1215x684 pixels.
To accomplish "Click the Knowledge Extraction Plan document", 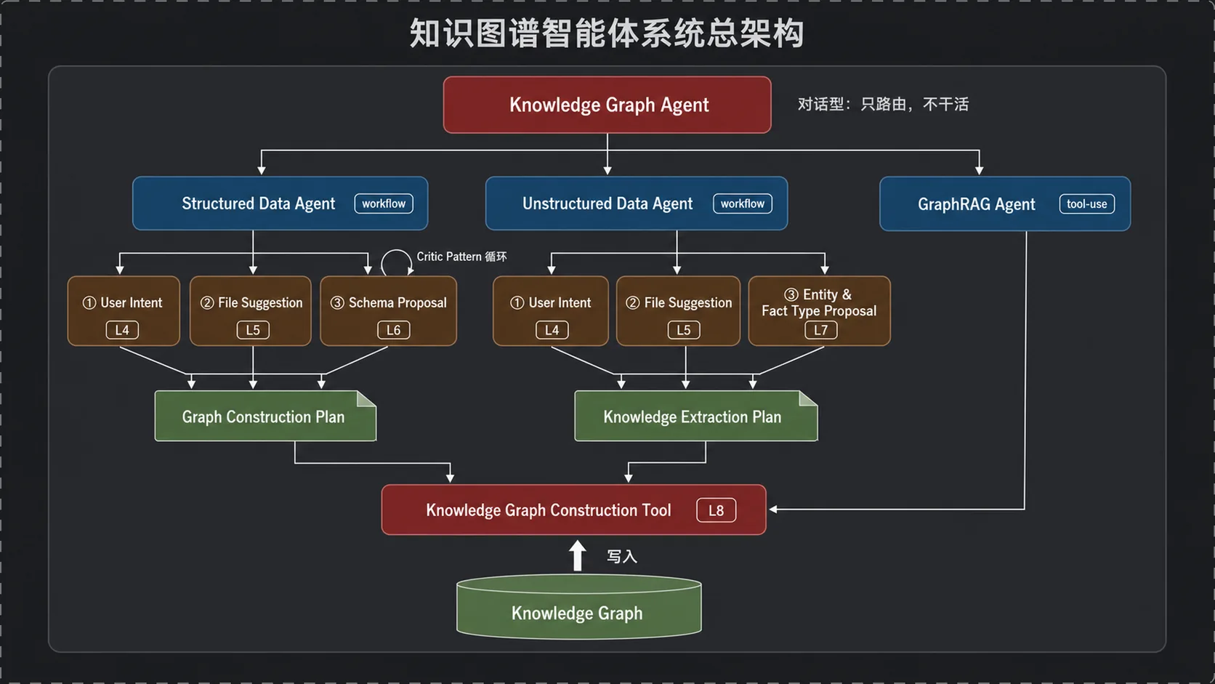I will pos(696,417).
